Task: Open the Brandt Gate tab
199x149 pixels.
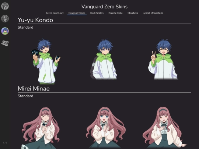Action: (x=115, y=13)
